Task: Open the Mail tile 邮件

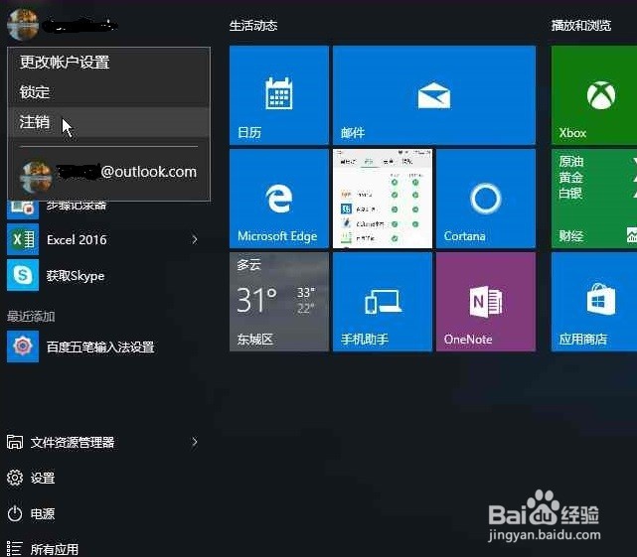Action: click(x=434, y=95)
